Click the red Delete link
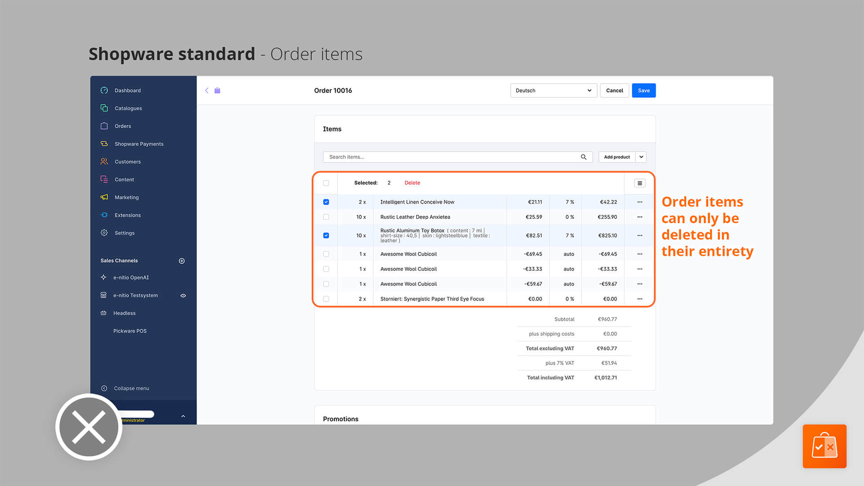The height and width of the screenshot is (486, 864). (x=412, y=183)
